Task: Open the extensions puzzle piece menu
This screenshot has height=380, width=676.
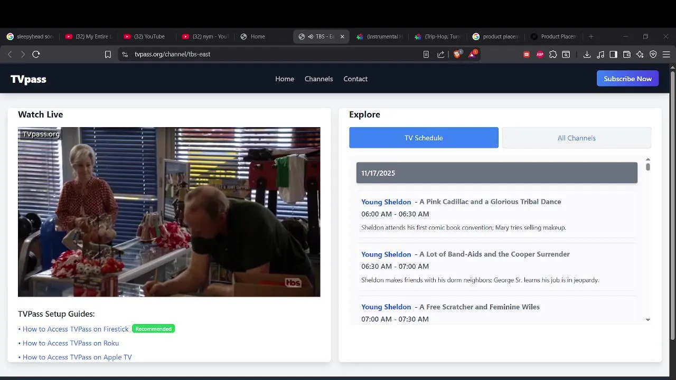Action: click(553, 54)
